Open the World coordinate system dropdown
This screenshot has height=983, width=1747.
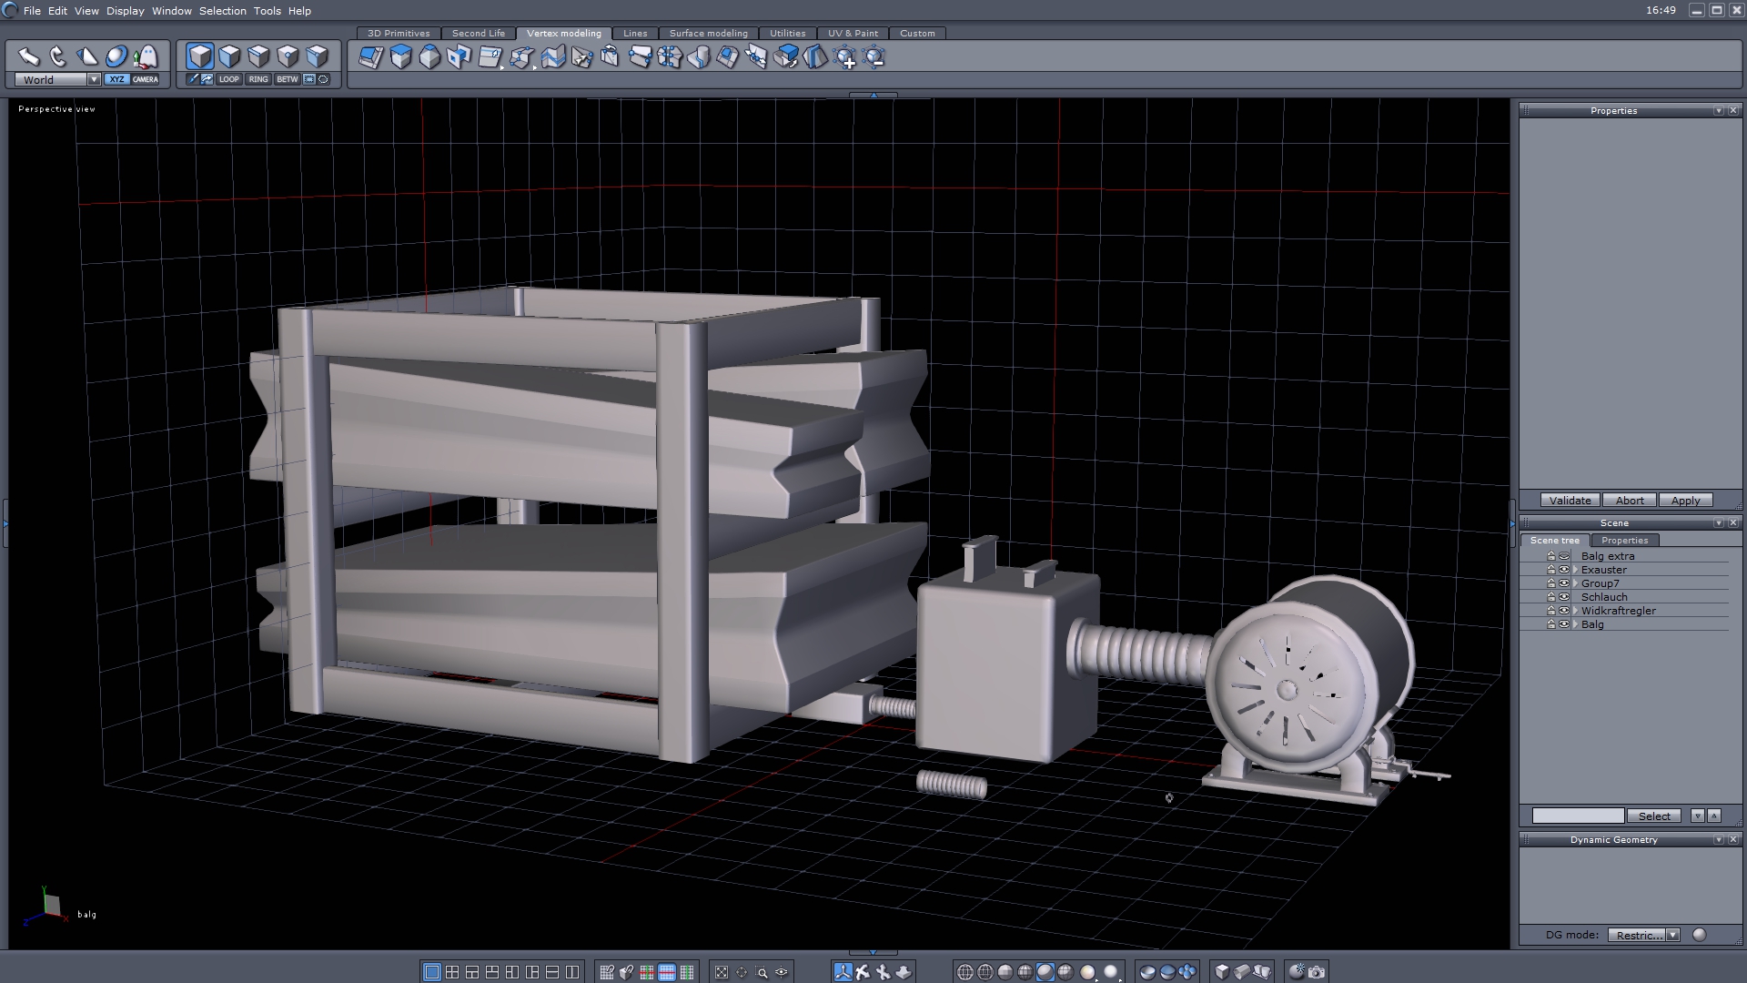click(x=94, y=79)
